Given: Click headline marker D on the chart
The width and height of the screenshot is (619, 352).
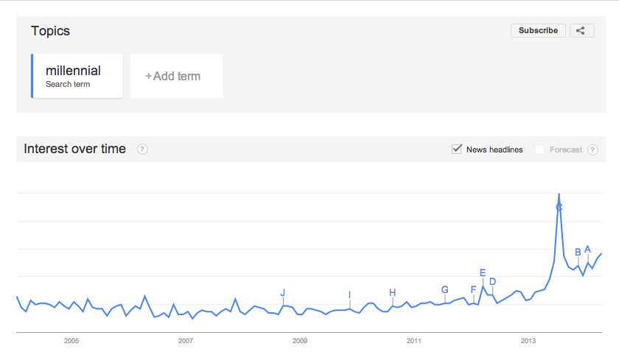Looking at the screenshot, I should tap(492, 281).
